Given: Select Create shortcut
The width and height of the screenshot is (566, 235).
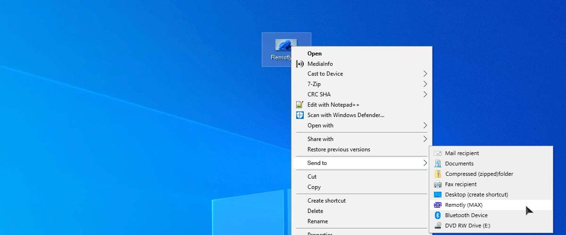Looking at the screenshot, I should 362,201.
